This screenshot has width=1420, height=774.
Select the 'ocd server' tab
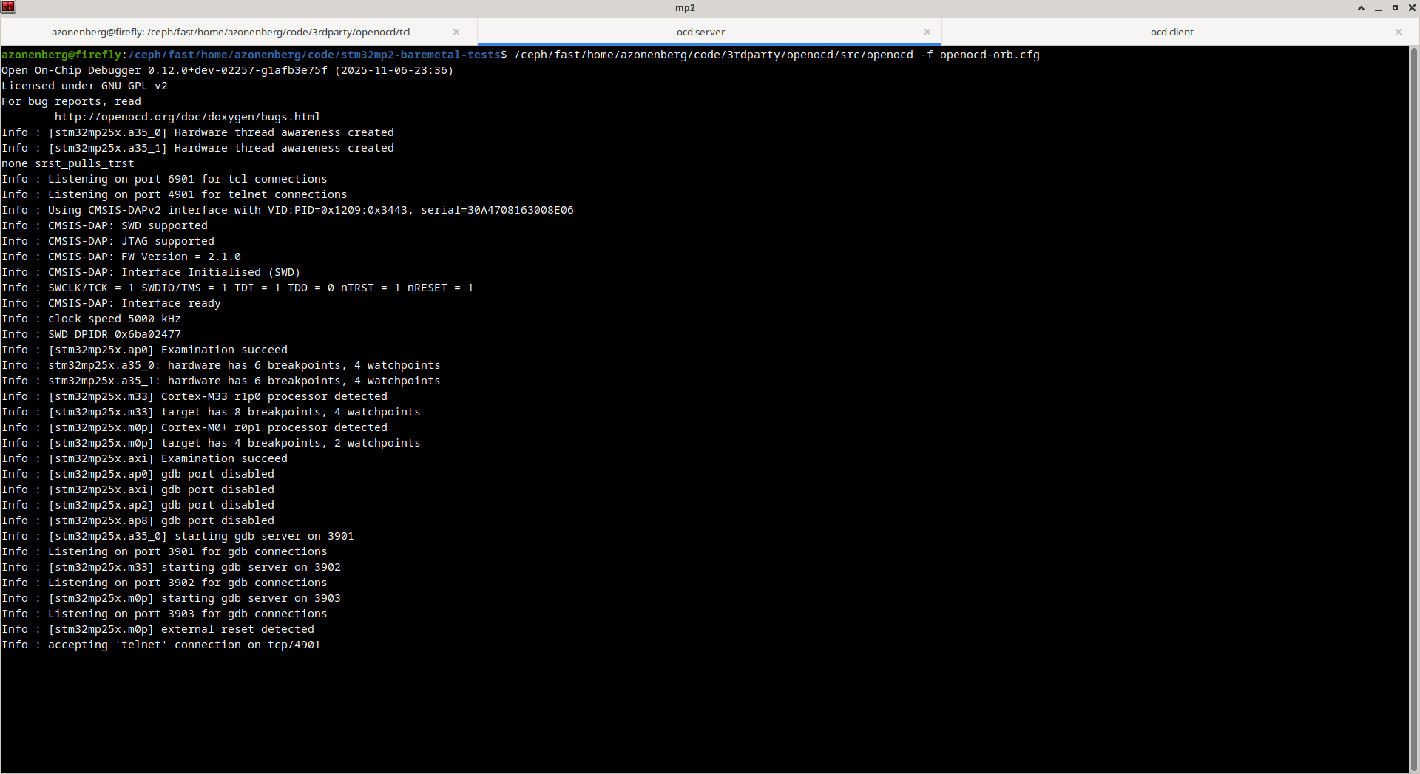click(700, 32)
